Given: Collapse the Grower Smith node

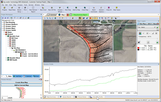Looking at the screenshot, I should [x=2, y=30].
